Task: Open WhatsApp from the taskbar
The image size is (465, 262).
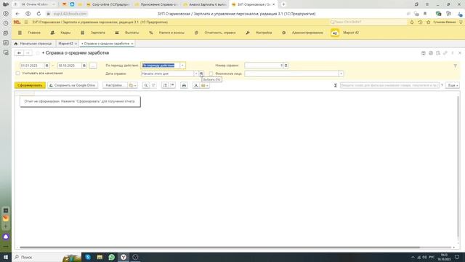Action: (111, 257)
